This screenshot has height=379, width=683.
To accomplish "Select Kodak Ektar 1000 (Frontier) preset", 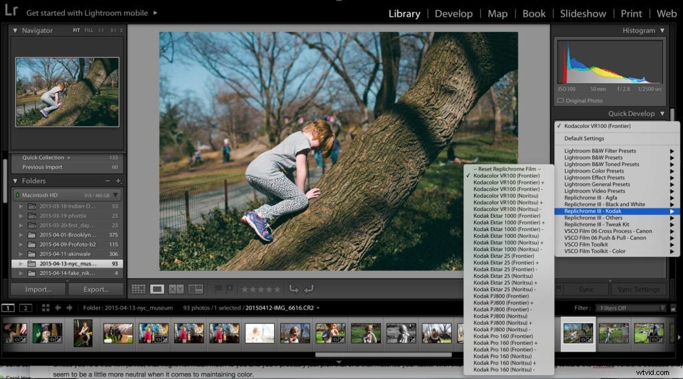I will 507,216.
